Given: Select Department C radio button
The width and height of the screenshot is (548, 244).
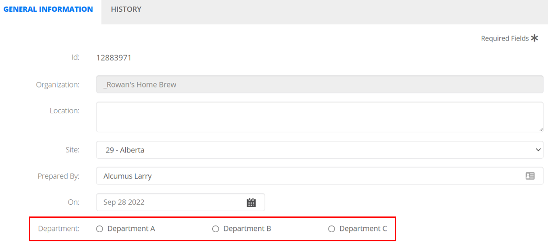Looking at the screenshot, I should point(331,229).
